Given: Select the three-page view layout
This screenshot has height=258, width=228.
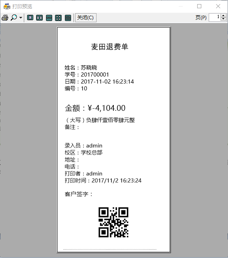Looking at the screenshot, I should (49, 18).
